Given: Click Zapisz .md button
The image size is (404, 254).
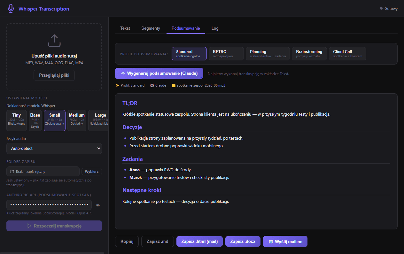Looking at the screenshot, I should coord(158,241).
